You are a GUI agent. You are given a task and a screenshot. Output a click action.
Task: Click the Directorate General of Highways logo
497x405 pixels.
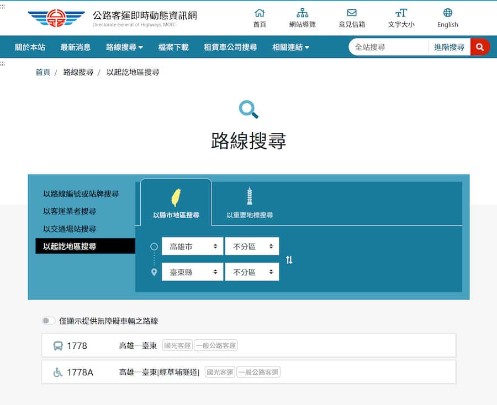tap(56, 18)
